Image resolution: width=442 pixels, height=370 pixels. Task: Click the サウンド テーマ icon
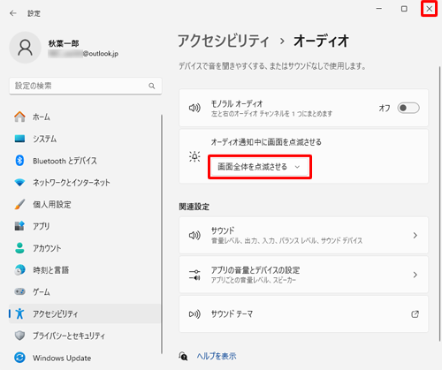[x=194, y=314]
